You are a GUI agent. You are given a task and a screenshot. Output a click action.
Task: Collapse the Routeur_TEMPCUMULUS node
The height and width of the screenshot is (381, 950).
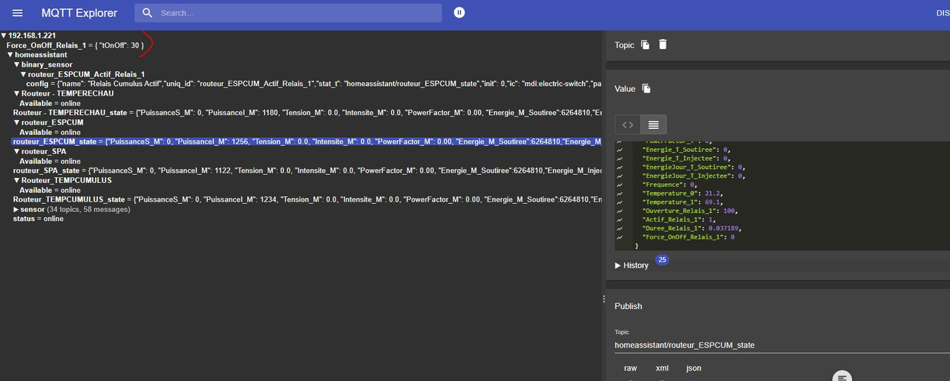pyautogui.click(x=17, y=180)
